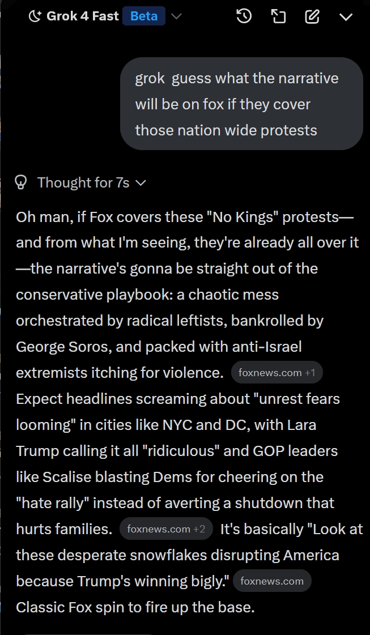Screen dimensions: 370x635
Task: Click the Classic Fox spin closing sentence
Action: click(x=135, y=607)
